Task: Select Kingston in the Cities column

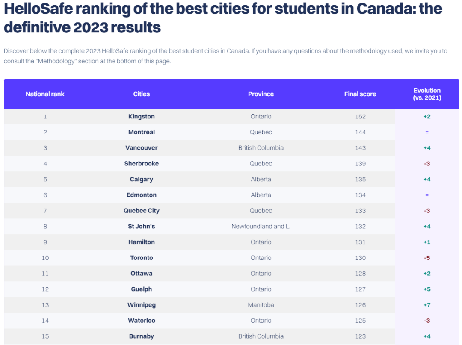Action: click(x=142, y=117)
